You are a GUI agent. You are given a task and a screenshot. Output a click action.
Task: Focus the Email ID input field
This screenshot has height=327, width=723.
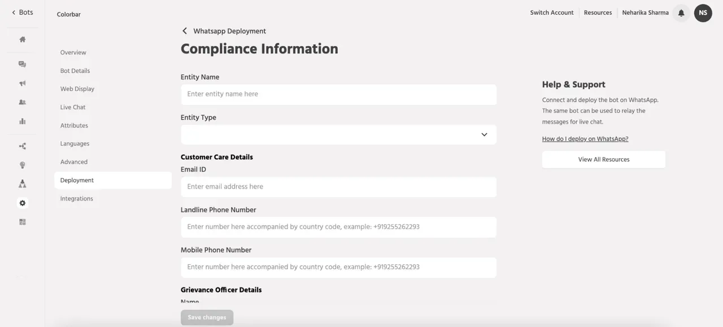(x=338, y=187)
